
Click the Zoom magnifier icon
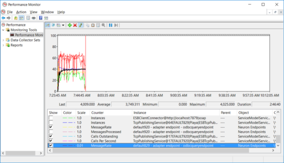pos(103,25)
